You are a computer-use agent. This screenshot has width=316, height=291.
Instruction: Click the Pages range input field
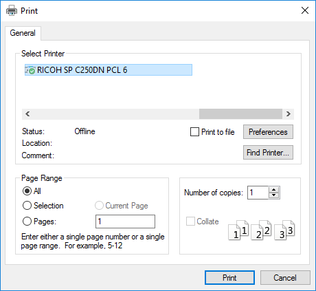tap(125, 222)
